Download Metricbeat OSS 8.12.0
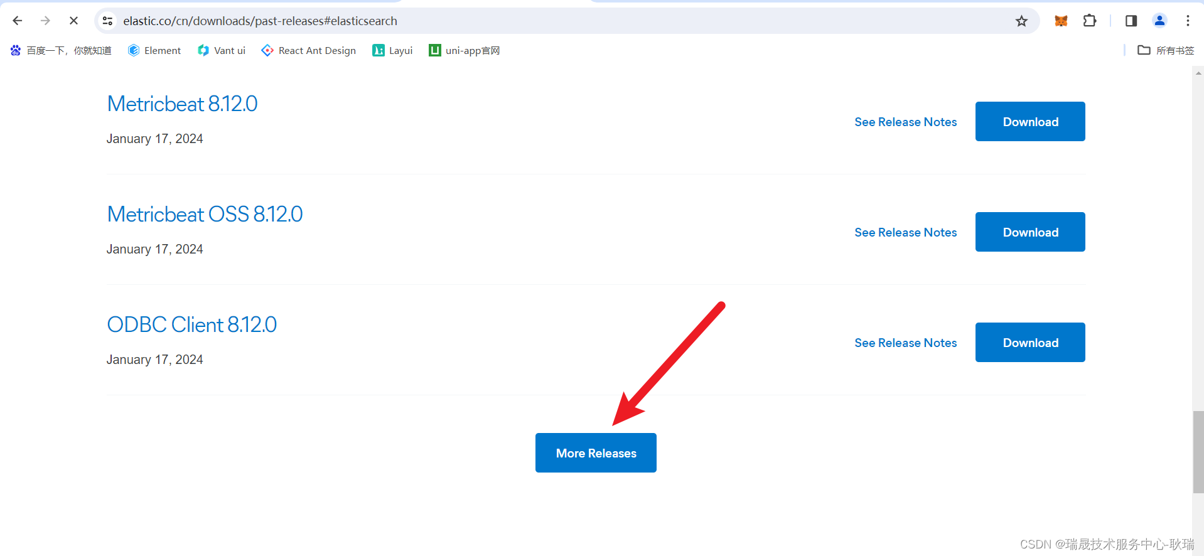Image resolution: width=1204 pixels, height=556 pixels. 1030,232
